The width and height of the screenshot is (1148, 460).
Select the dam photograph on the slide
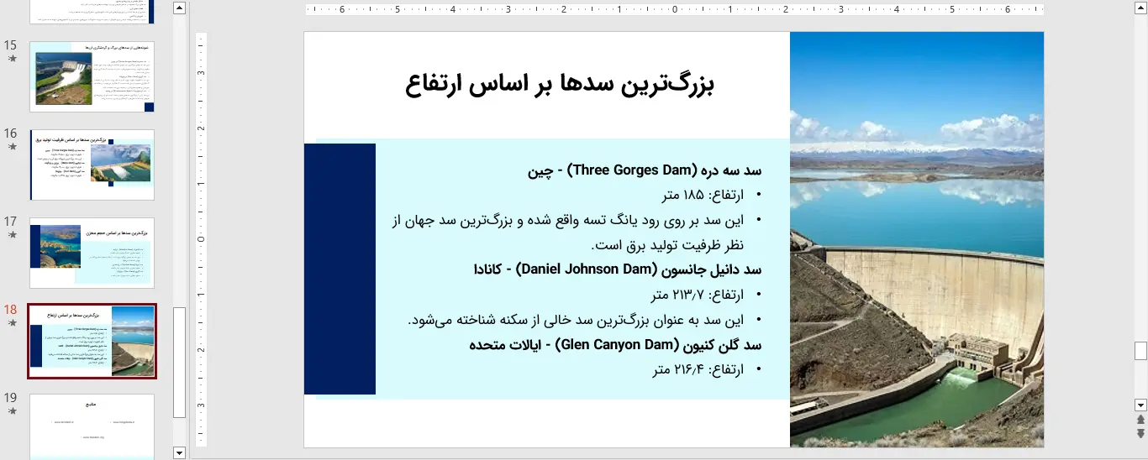pos(917,239)
